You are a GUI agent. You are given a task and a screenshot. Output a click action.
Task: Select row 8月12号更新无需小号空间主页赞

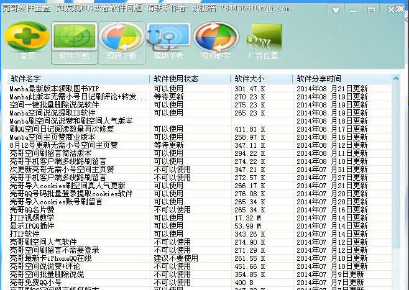pyautogui.click(x=200, y=145)
